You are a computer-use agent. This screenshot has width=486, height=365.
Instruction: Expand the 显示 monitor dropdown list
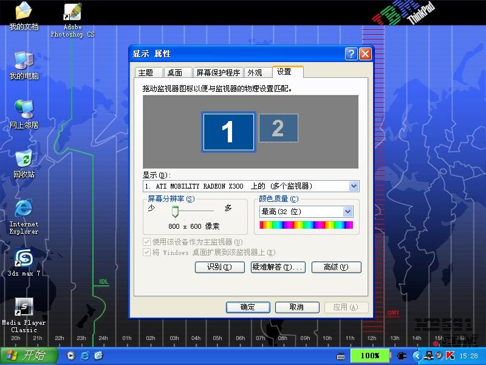click(354, 186)
